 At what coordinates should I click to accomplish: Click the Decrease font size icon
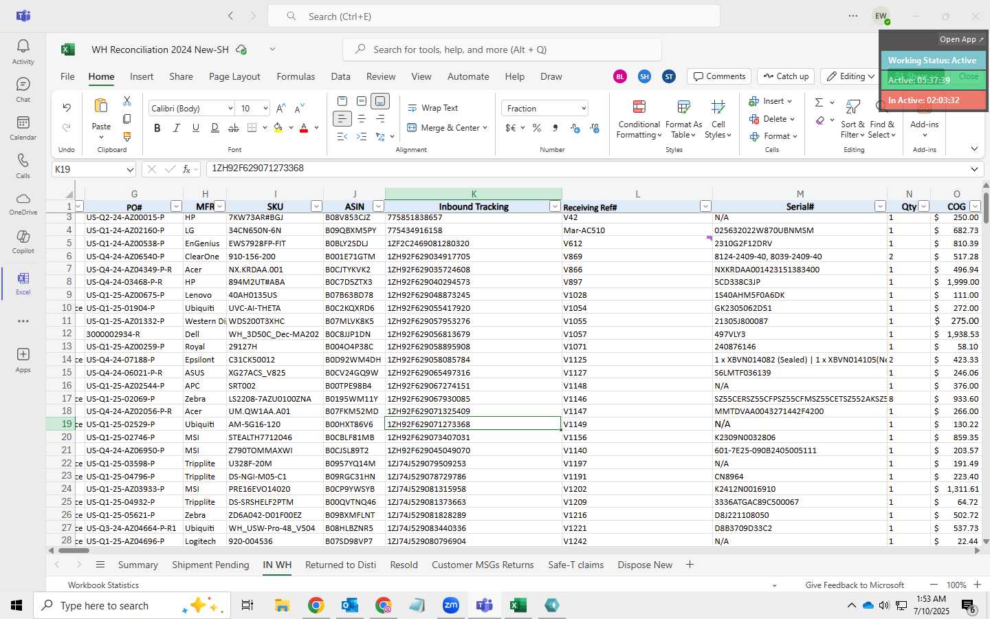[299, 109]
